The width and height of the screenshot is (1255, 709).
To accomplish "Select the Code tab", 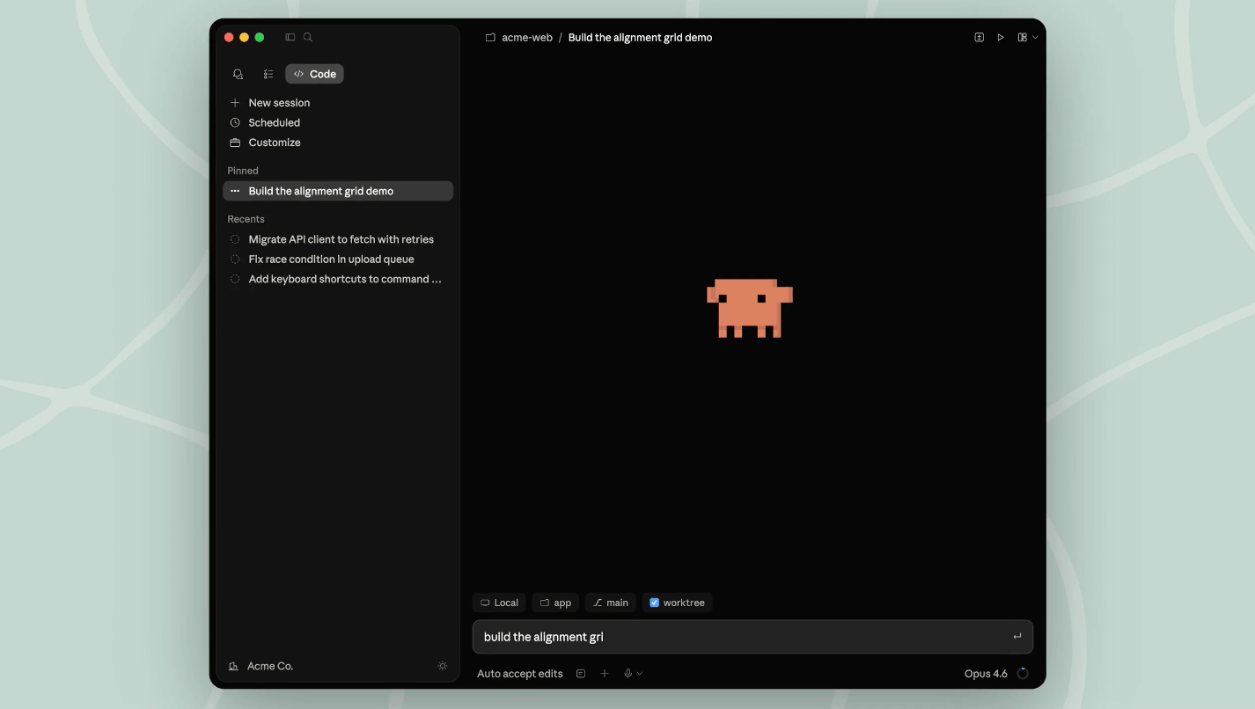I will [314, 74].
